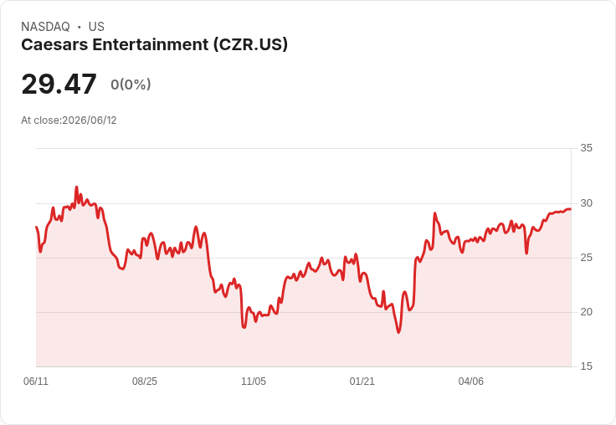Click the 11/05 date axis label
The width and height of the screenshot is (616, 425).
[254, 381]
